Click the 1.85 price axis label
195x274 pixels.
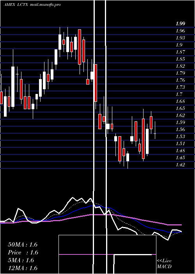click(180, 59)
